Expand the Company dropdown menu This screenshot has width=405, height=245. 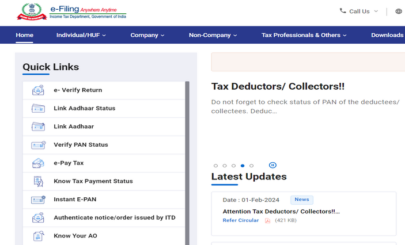(x=147, y=35)
